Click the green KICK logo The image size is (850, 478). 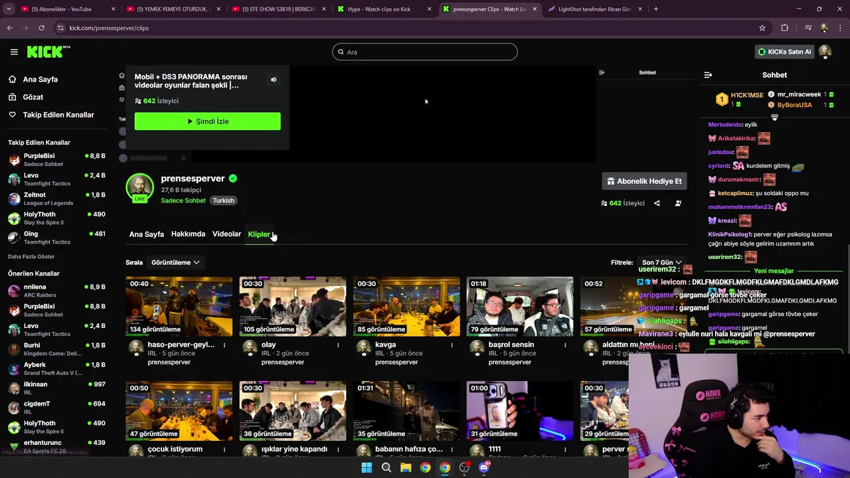tap(48, 52)
